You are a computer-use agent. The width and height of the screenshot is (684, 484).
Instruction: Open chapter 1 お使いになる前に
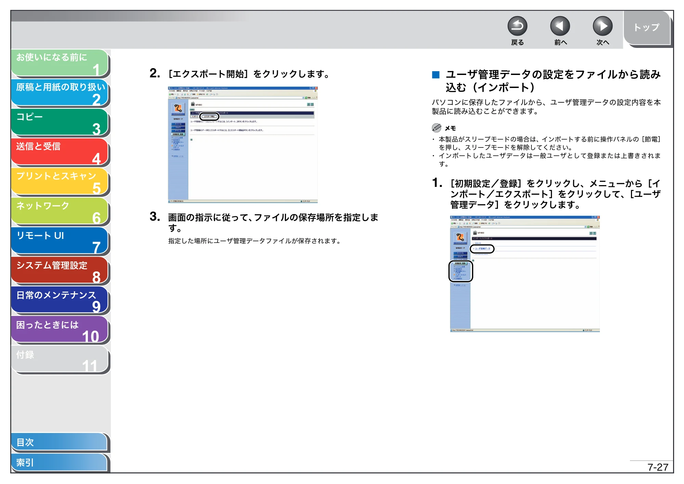tap(60, 63)
